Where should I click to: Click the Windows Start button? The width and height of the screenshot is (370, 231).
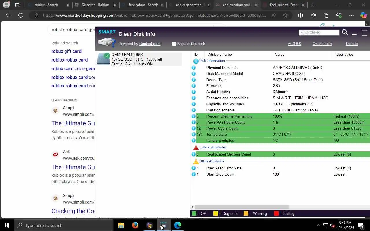tap(7, 225)
